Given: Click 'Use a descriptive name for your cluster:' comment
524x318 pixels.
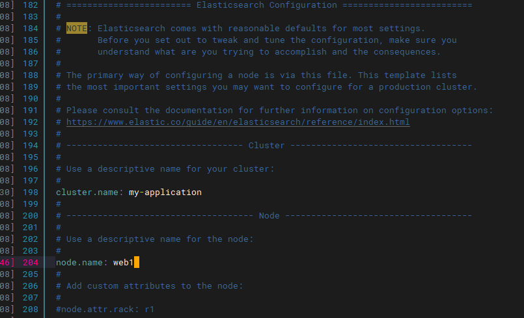Looking at the screenshot, I should point(165,168).
